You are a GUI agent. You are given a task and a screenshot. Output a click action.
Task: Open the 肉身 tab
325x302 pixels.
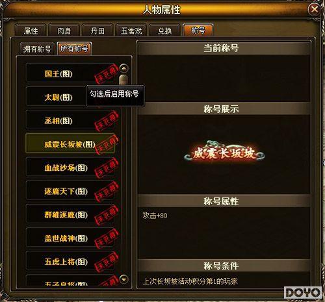coord(64,31)
